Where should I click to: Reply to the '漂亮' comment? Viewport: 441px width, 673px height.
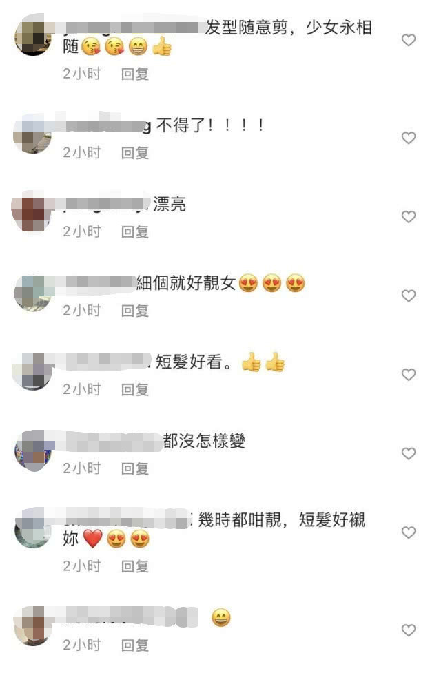pyautogui.click(x=135, y=231)
